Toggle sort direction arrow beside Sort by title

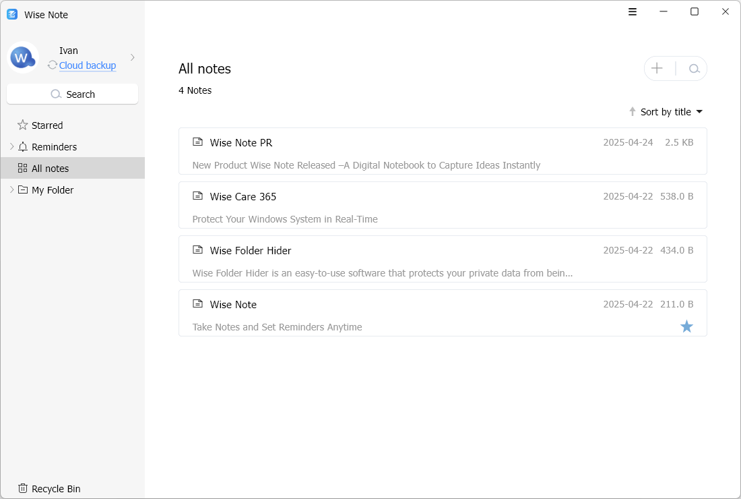click(x=633, y=112)
